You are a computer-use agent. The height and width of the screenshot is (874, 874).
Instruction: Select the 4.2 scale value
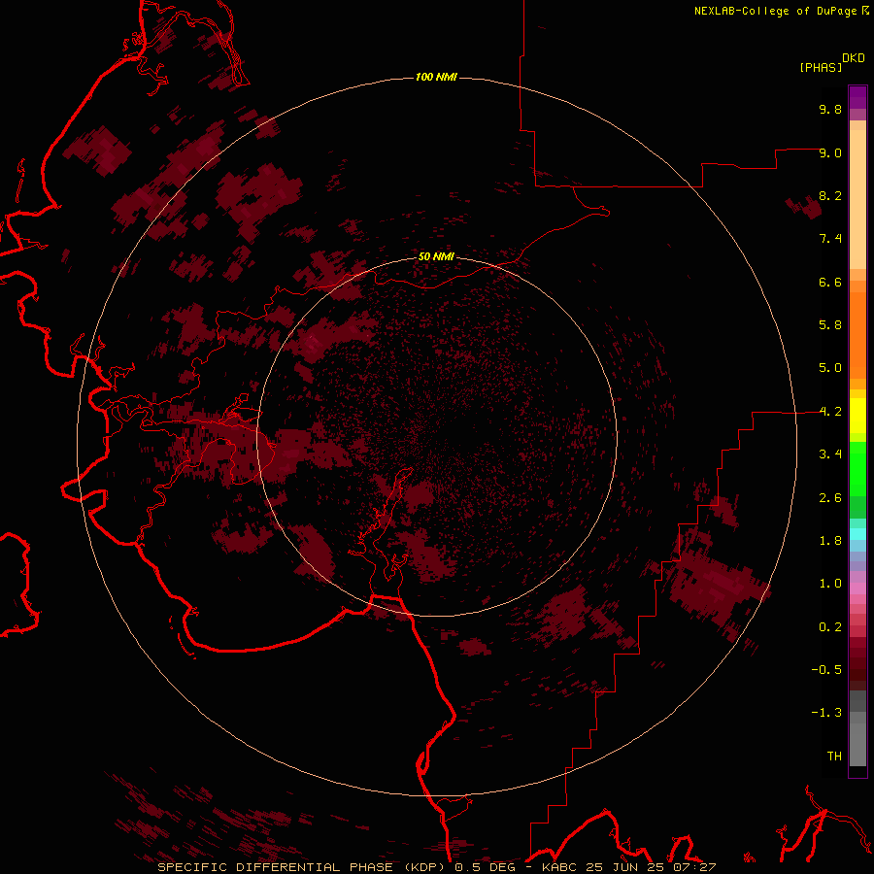[830, 412]
